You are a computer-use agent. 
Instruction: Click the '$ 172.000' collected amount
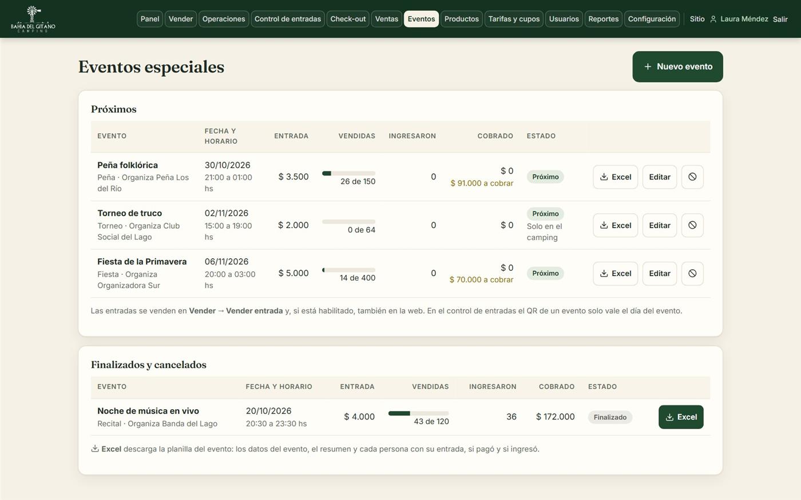click(x=555, y=417)
